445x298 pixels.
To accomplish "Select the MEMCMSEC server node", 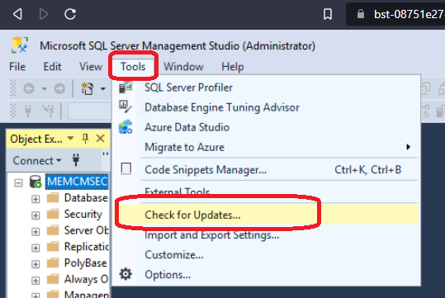I will [x=78, y=182].
